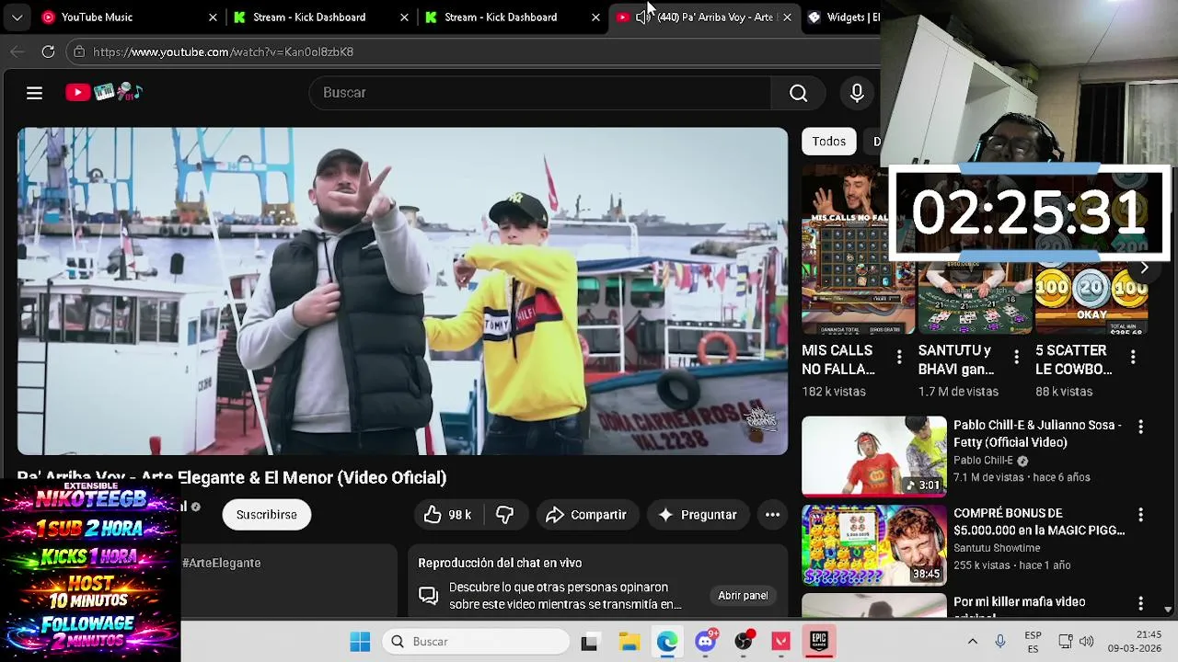Close the Pa' Arriba Voy tab
Viewport: 1178px width, 662px height.
click(787, 17)
